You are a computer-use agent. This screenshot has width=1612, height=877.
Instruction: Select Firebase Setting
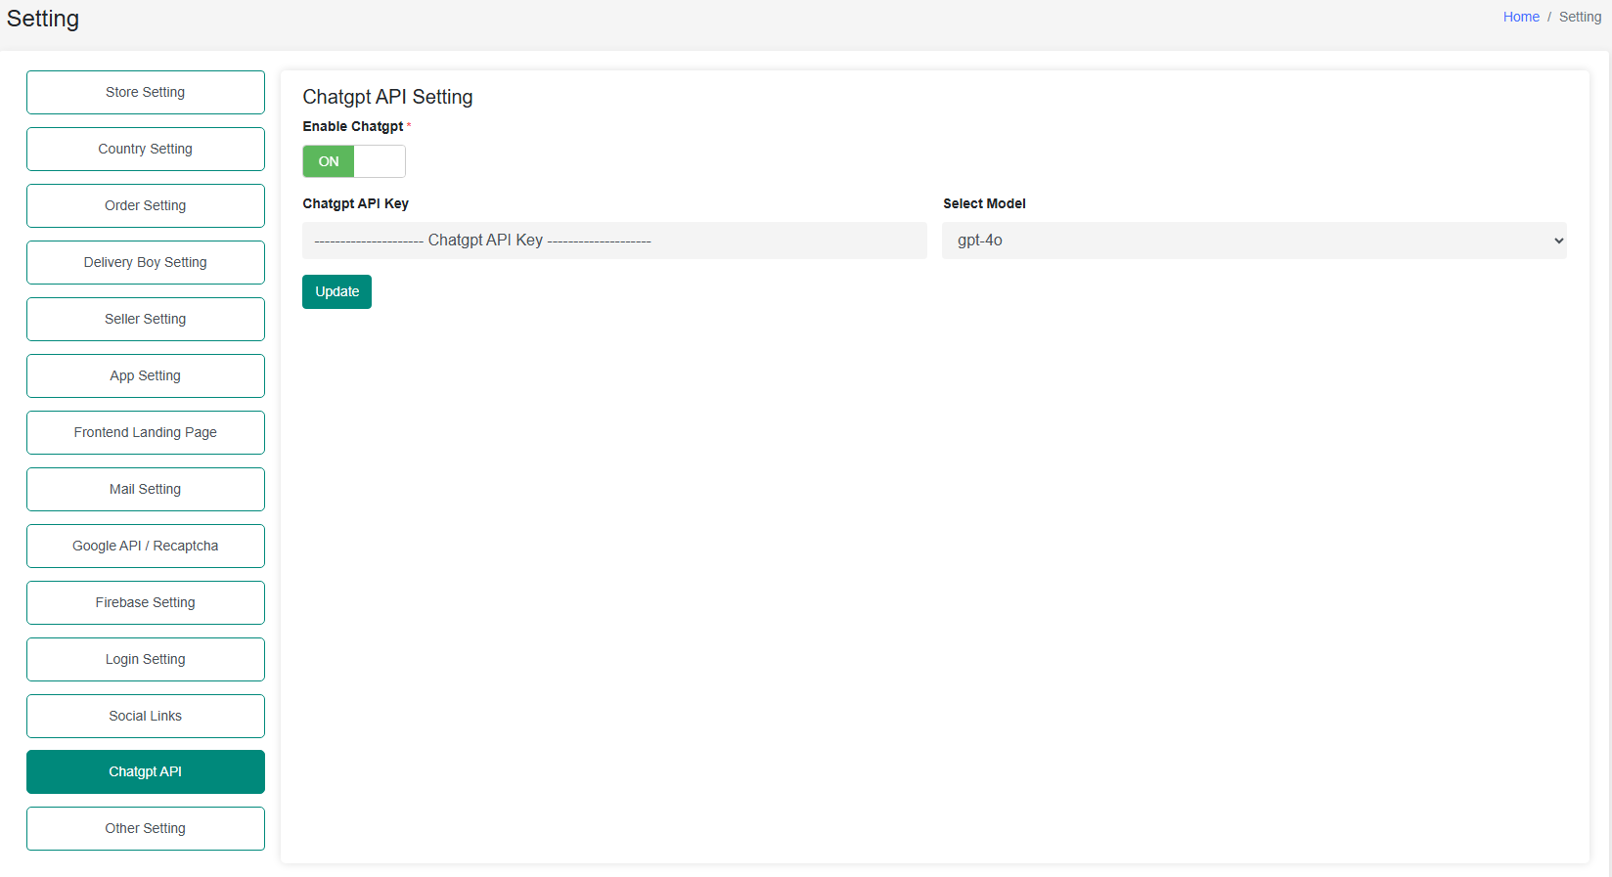[146, 602]
